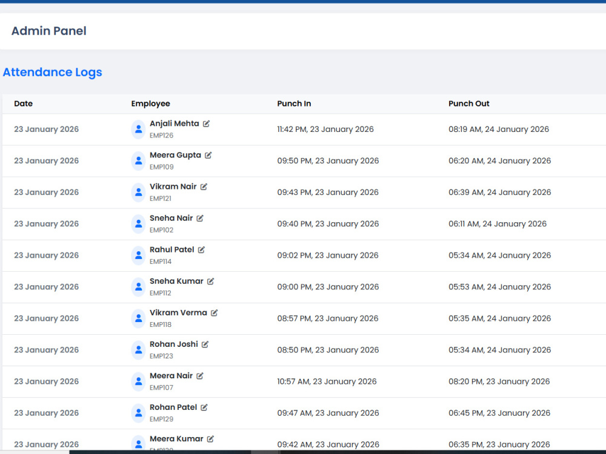
Task: Select Sneha Nair's profile avatar
Action: click(x=138, y=224)
